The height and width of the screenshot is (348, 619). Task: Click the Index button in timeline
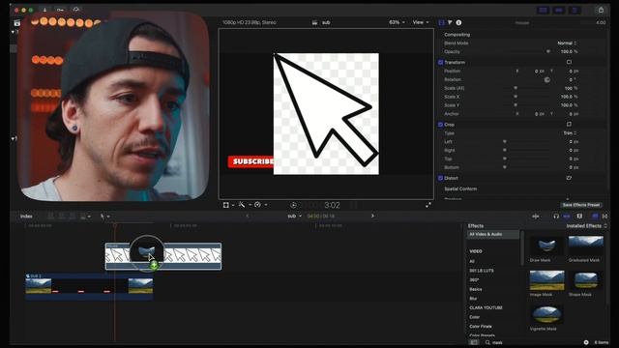tap(26, 217)
